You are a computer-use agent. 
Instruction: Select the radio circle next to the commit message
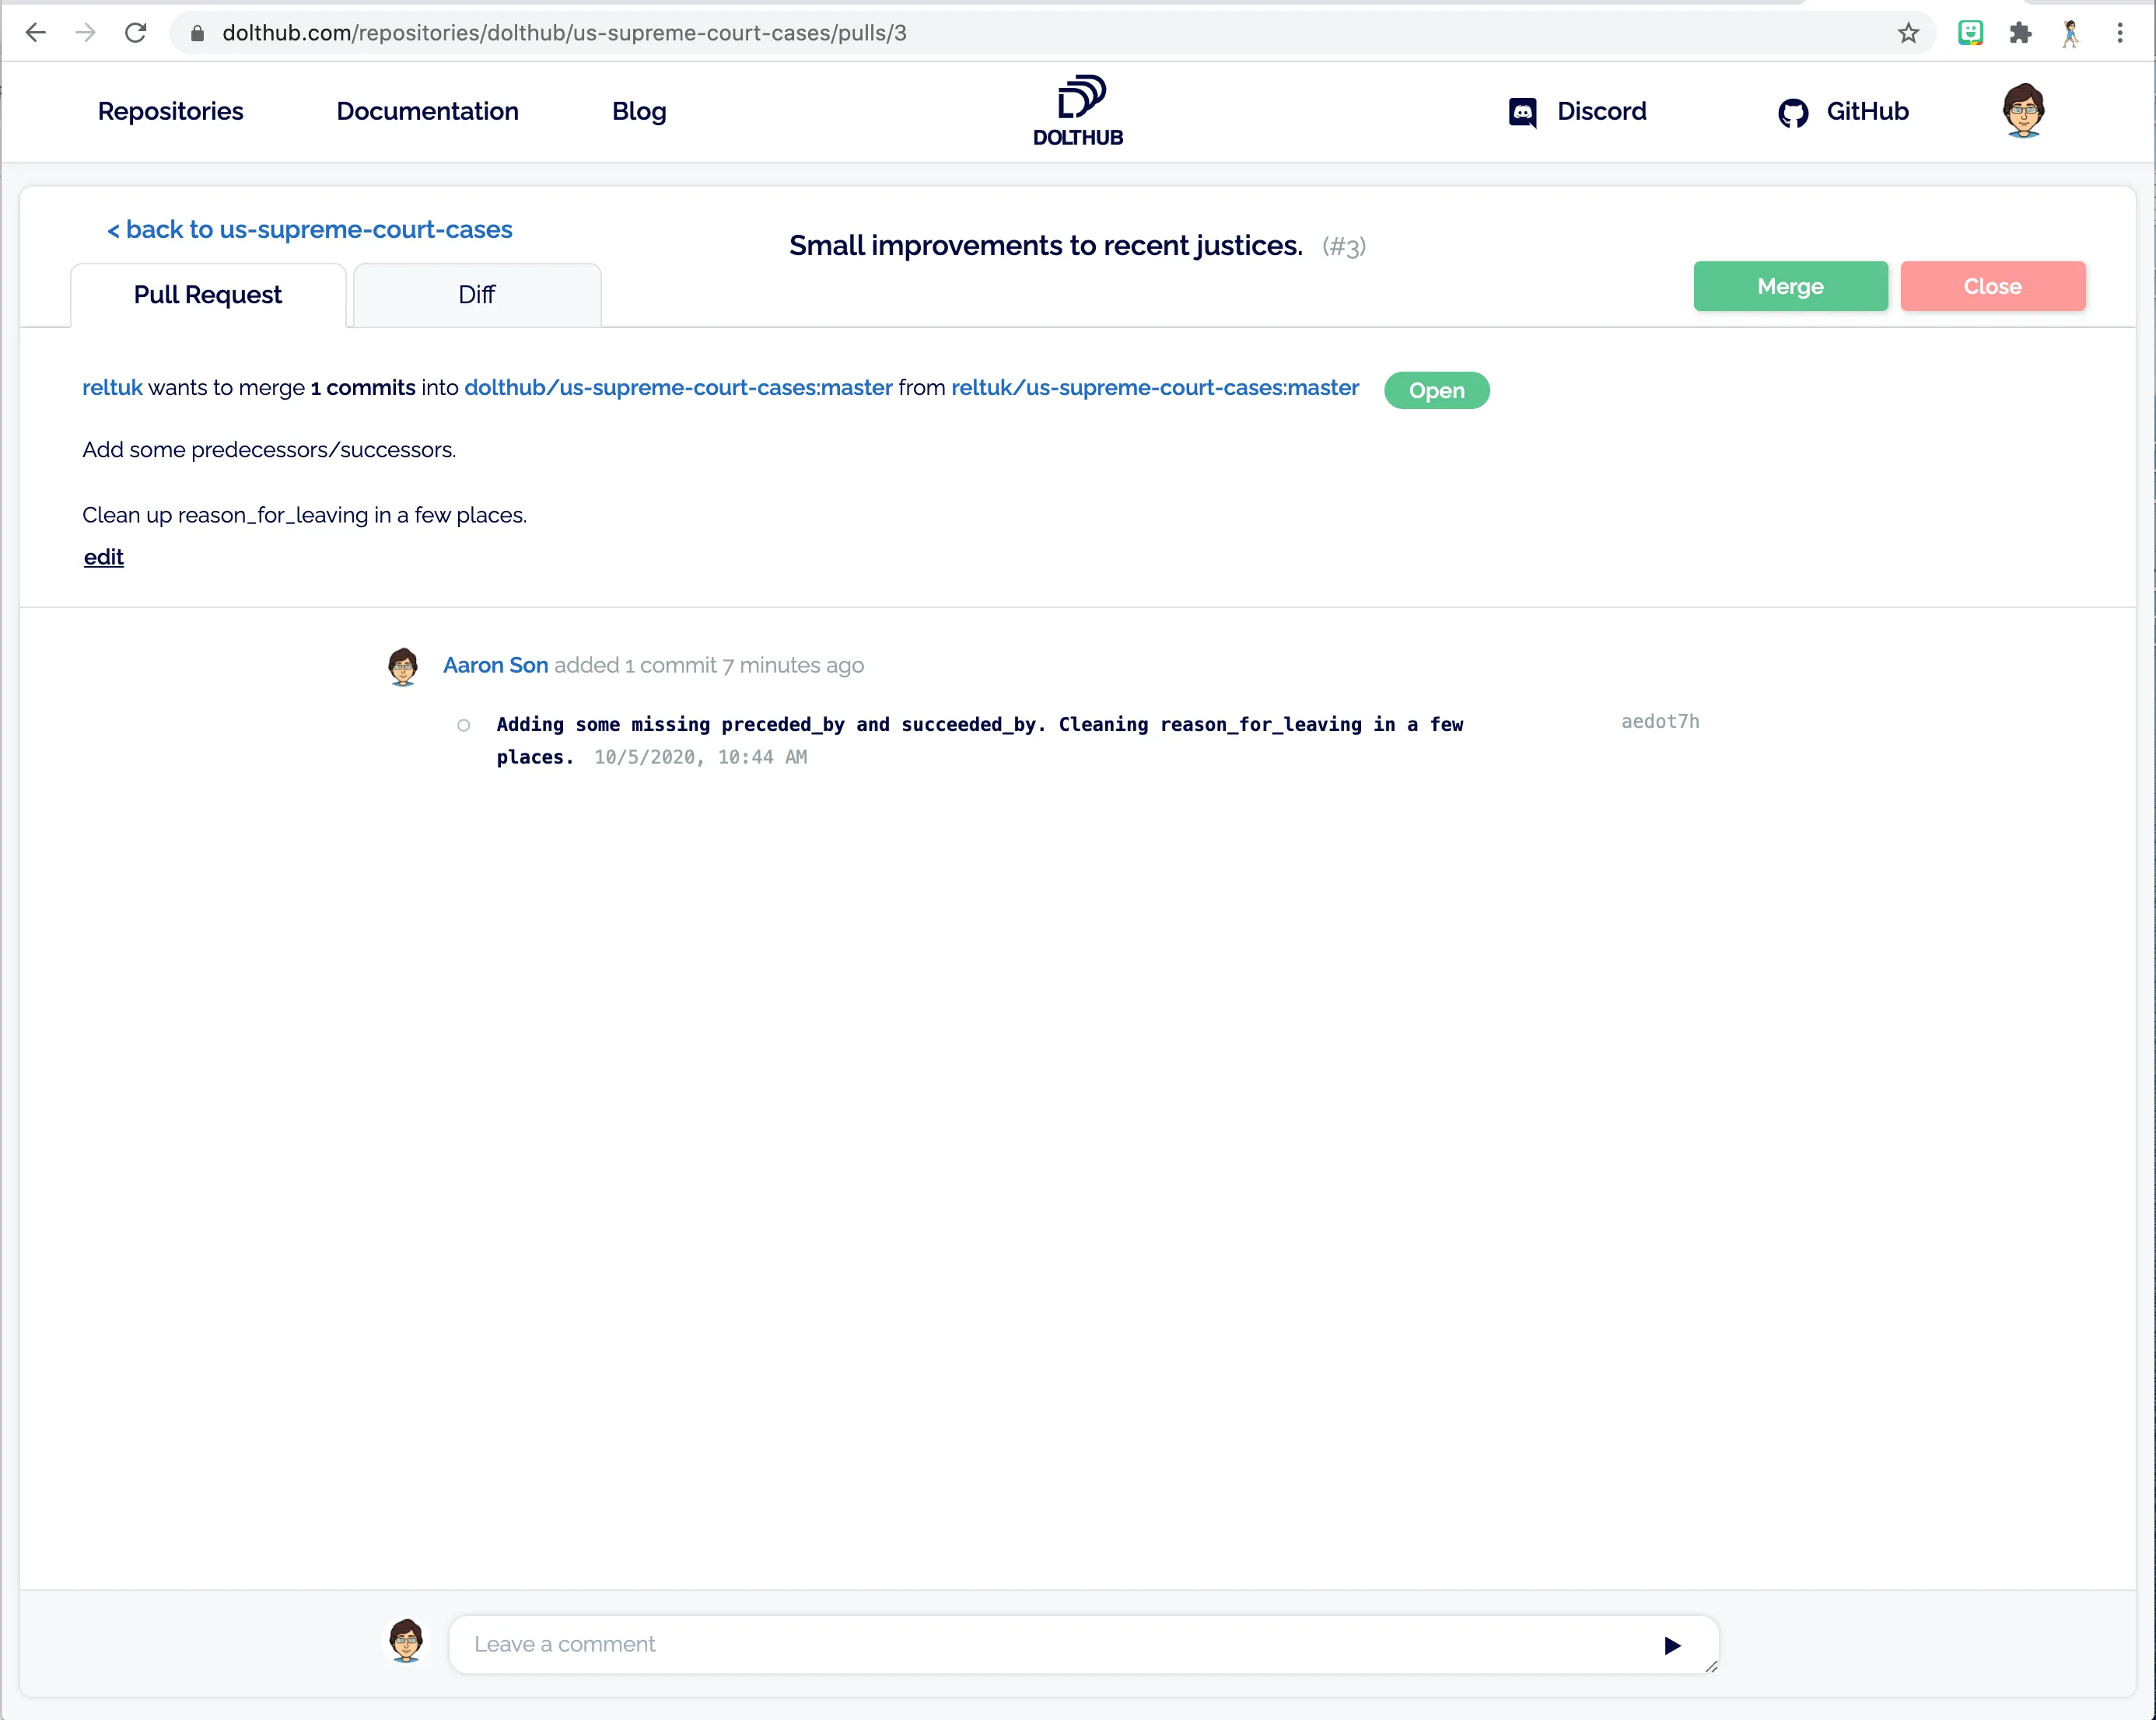[463, 725]
